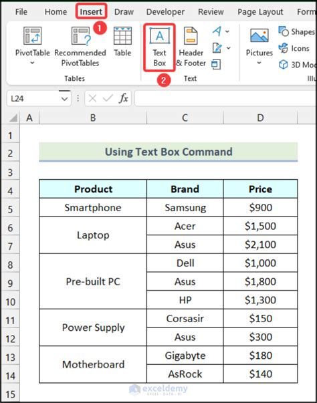The image size is (317, 403).
Task: Open Recommended PivotTables
Action: [x=80, y=47]
